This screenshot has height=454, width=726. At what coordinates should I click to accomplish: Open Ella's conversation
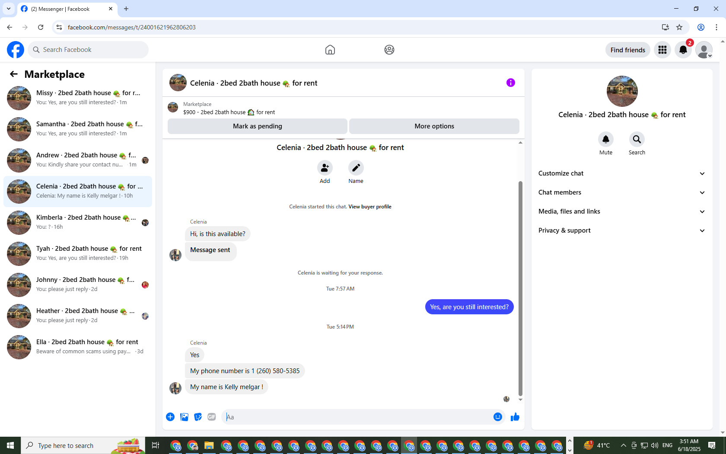(78, 347)
